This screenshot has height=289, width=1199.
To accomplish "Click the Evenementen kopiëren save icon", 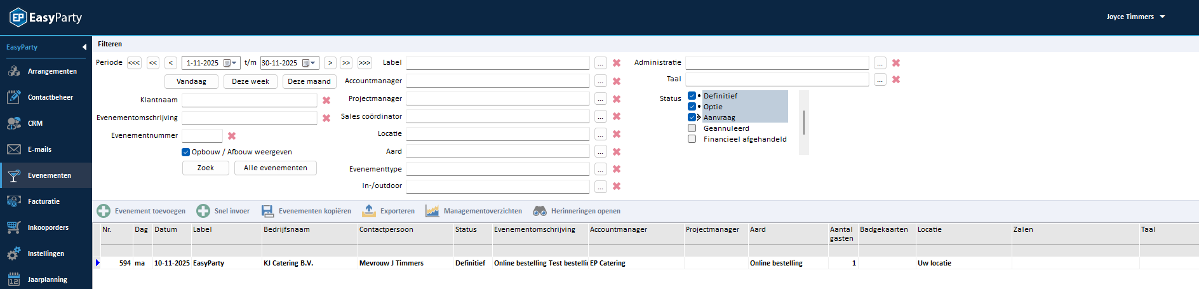I will coord(267,211).
